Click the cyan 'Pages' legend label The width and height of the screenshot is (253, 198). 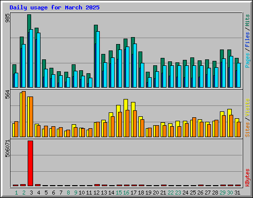coord(248,60)
